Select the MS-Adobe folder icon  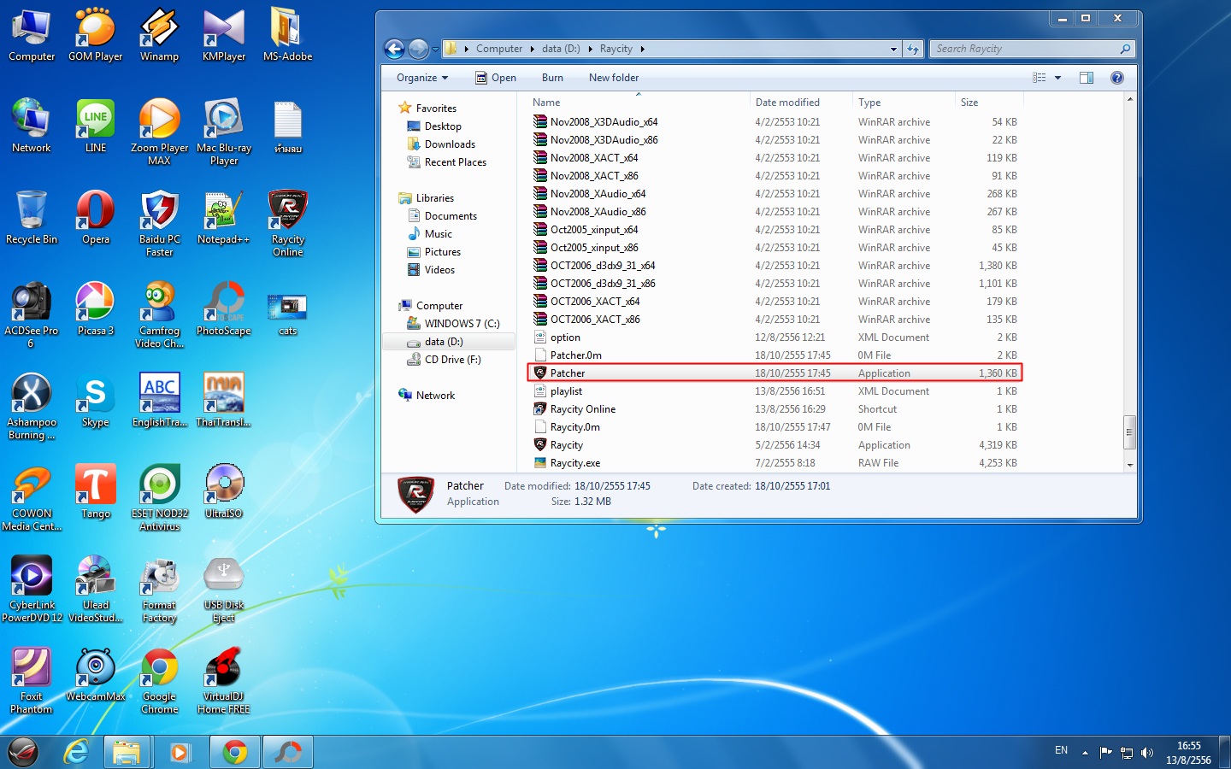pyautogui.click(x=287, y=35)
